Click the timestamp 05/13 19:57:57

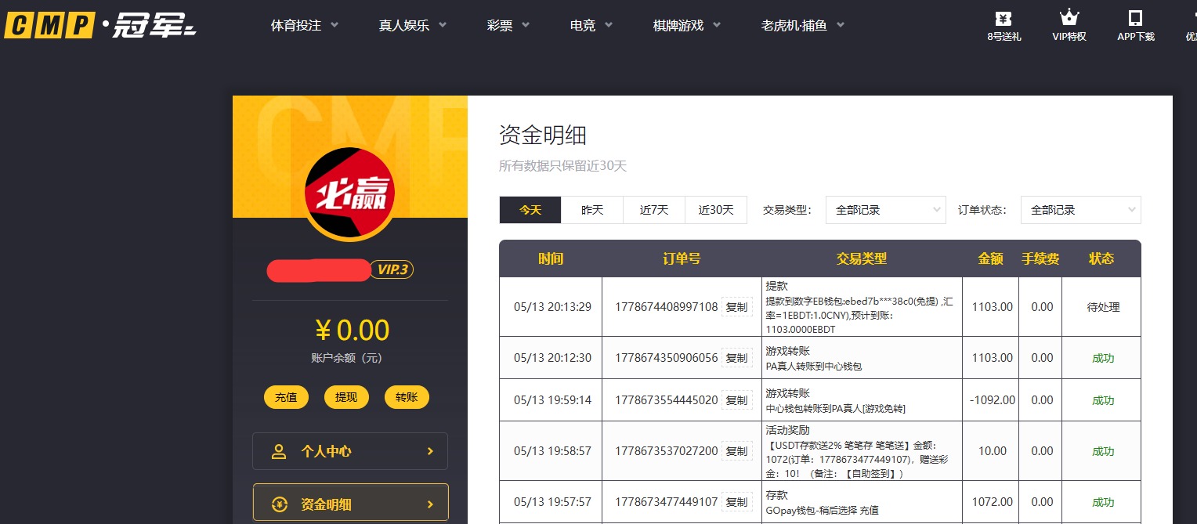(552, 502)
